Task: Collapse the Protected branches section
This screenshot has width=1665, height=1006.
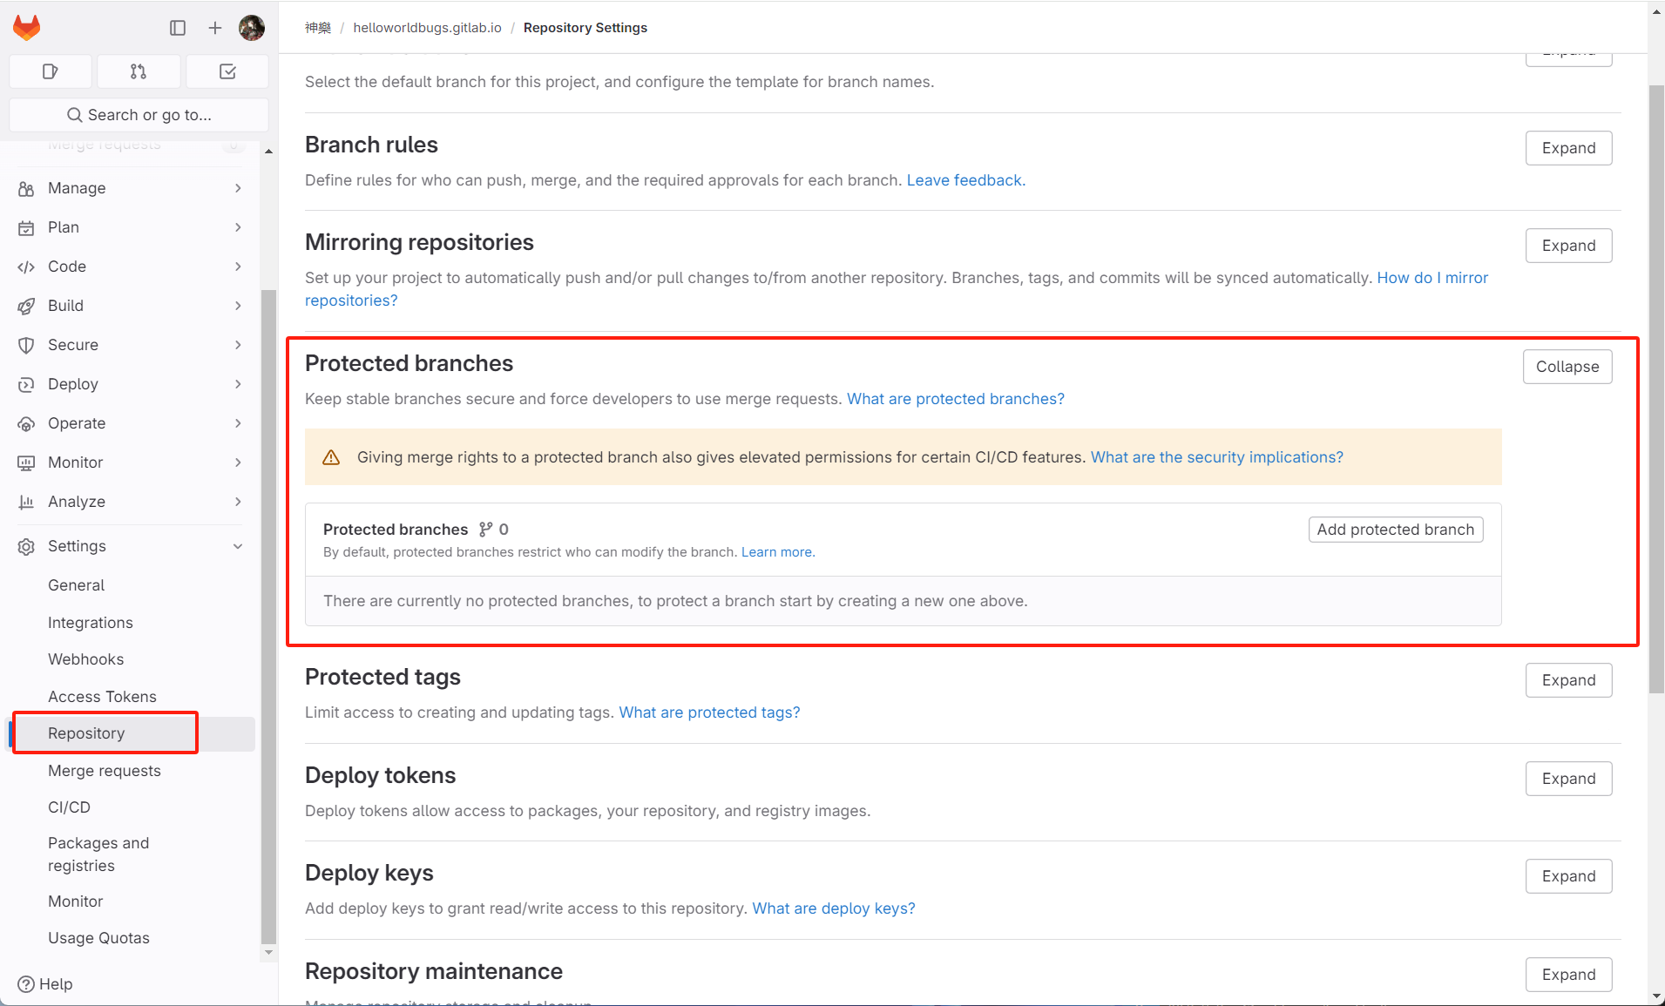Action: click(1567, 367)
